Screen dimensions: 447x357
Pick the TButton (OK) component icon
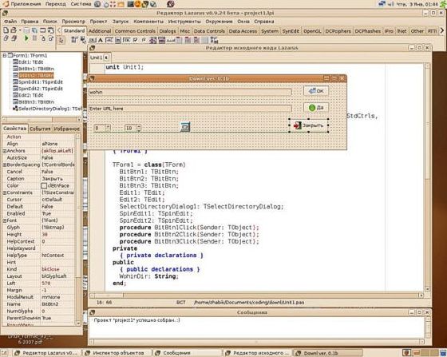[x=93, y=40]
